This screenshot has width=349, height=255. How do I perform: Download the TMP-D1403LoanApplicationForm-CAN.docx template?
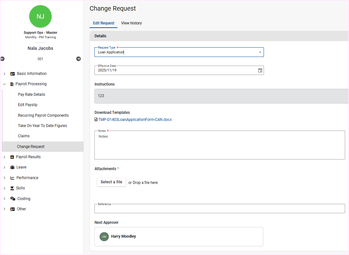[x=135, y=120]
